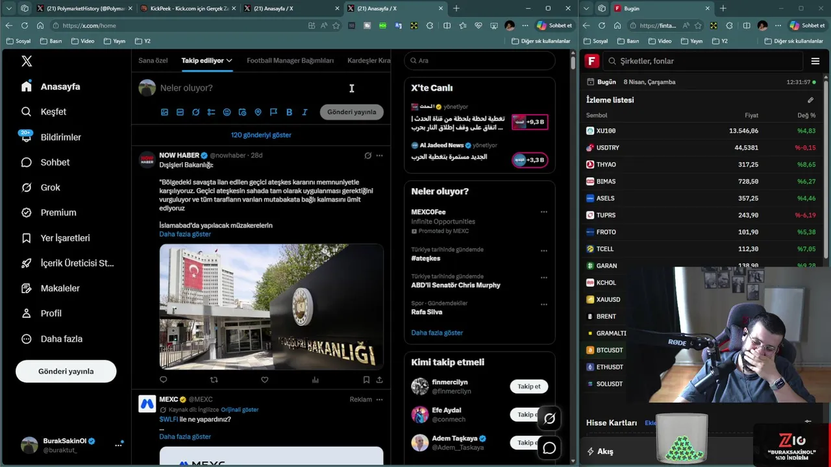
Task: Click Orijinali göster on MEXC ad
Action: pos(240,410)
